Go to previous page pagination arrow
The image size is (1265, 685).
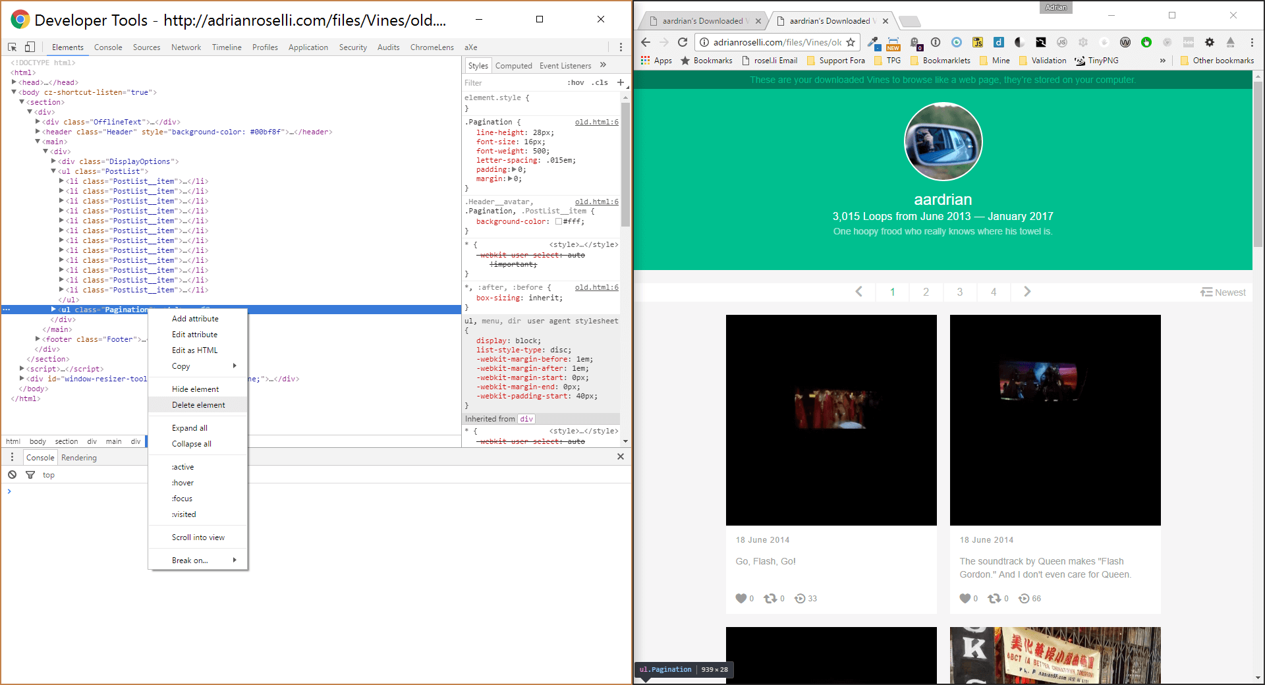coord(858,292)
